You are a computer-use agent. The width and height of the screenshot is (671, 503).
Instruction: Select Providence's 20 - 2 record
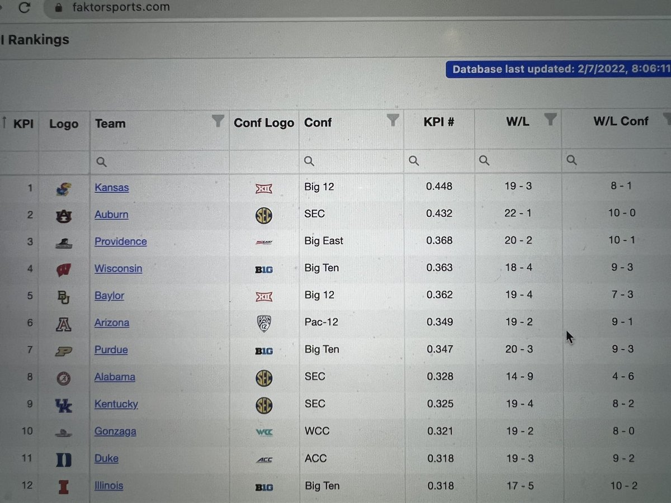pyautogui.click(x=518, y=240)
